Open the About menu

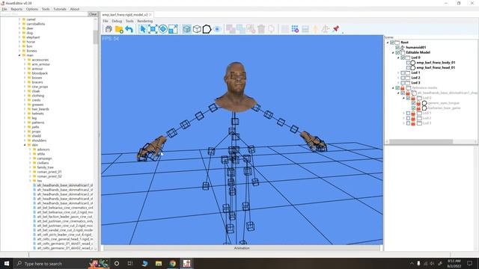[75, 9]
